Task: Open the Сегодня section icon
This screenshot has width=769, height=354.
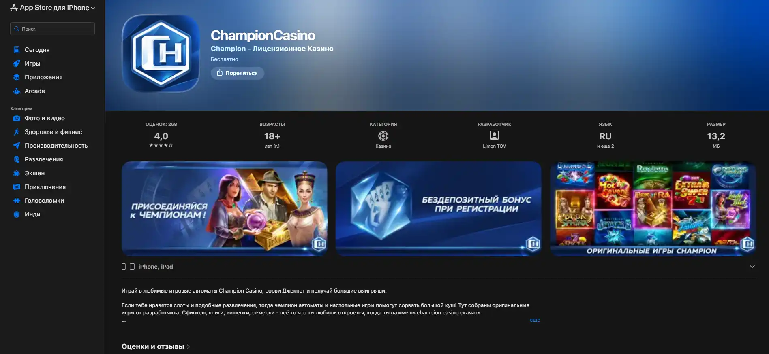Action: click(17, 50)
